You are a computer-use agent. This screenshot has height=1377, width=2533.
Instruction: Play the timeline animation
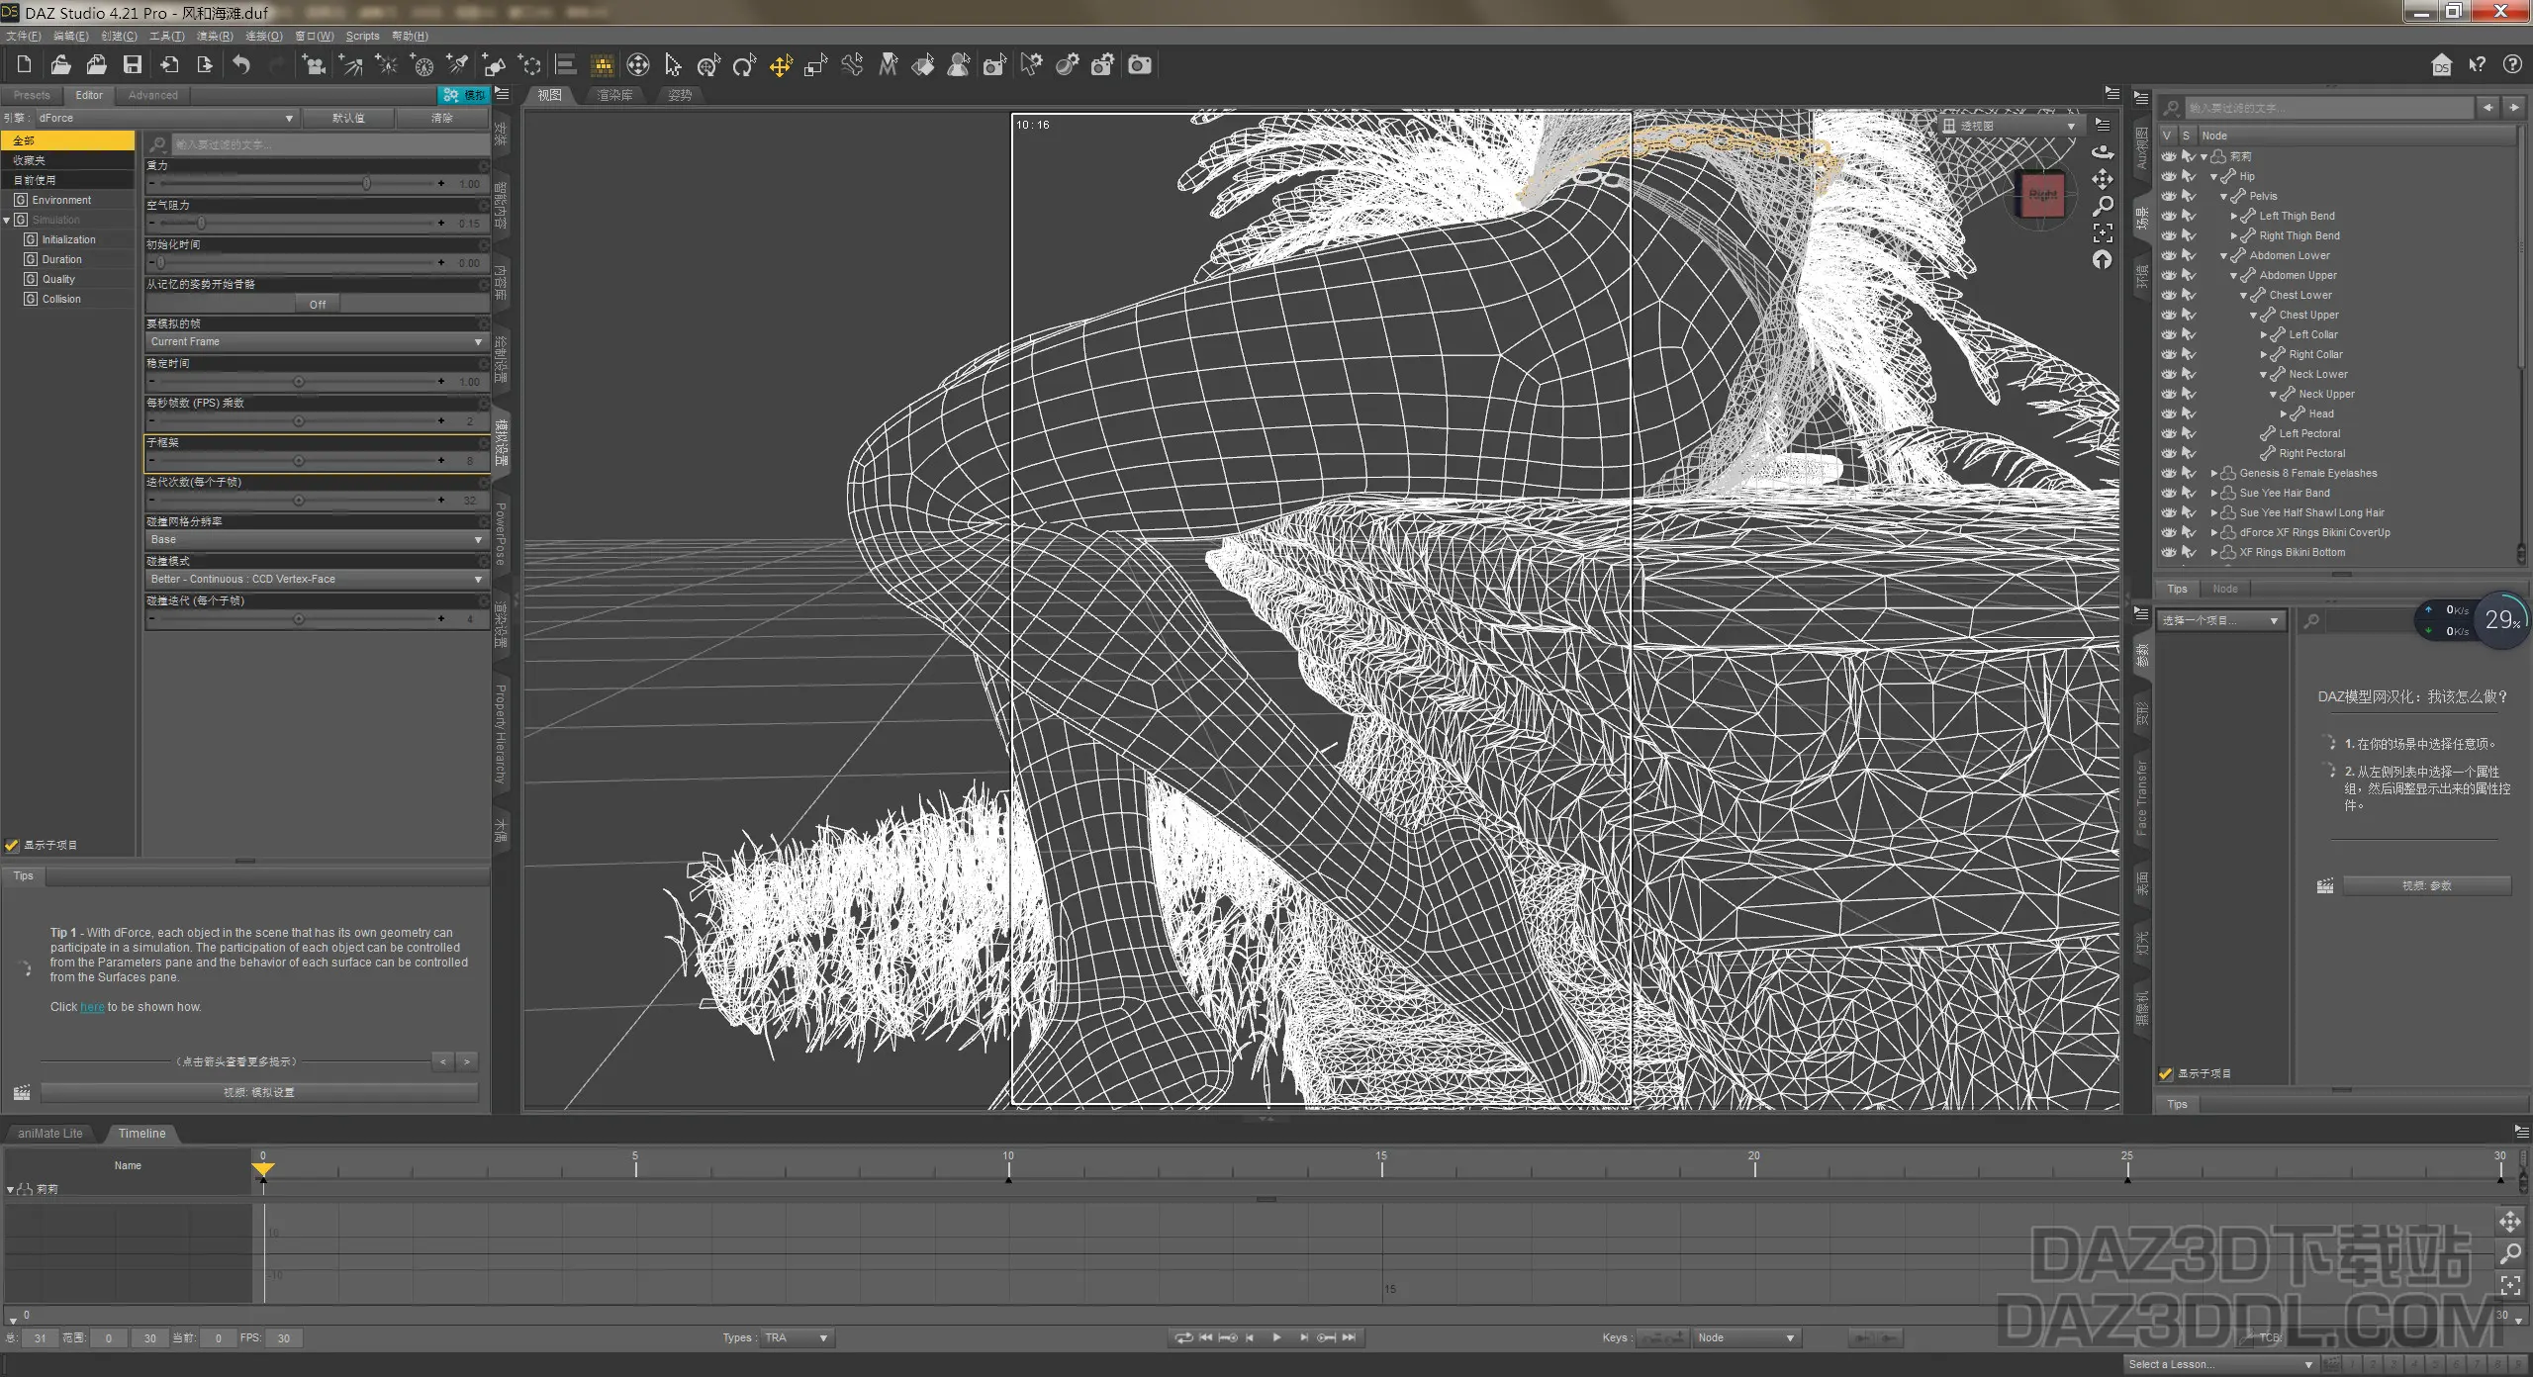point(1276,1337)
